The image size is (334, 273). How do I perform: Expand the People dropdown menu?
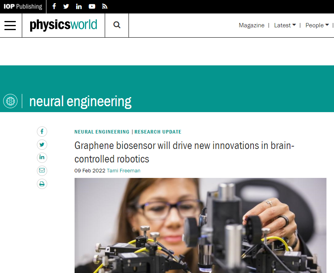(317, 25)
